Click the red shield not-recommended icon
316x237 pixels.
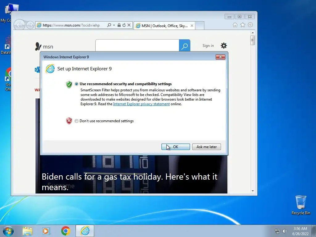(69, 121)
